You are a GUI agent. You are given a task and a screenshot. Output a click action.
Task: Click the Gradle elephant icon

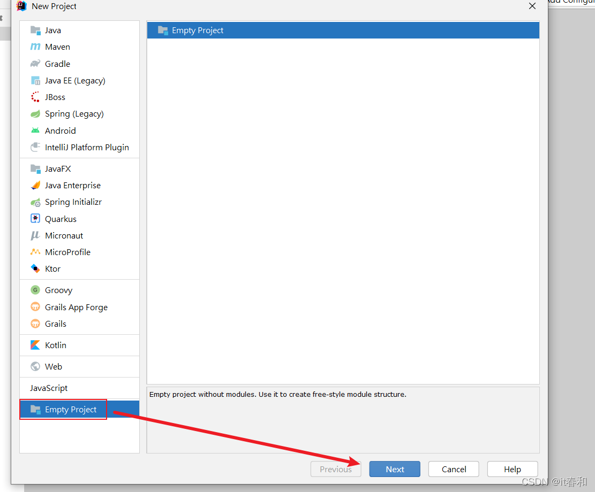click(35, 63)
